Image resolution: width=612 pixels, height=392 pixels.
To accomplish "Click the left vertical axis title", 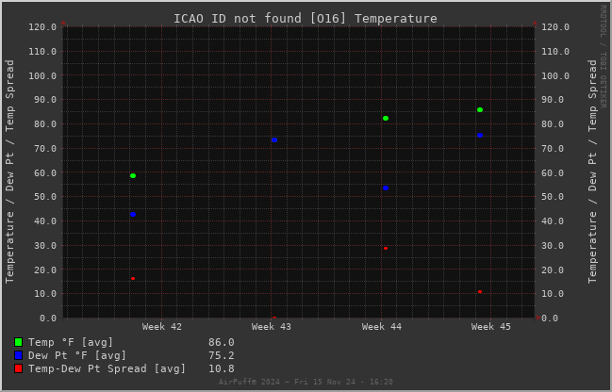I will click(9, 171).
